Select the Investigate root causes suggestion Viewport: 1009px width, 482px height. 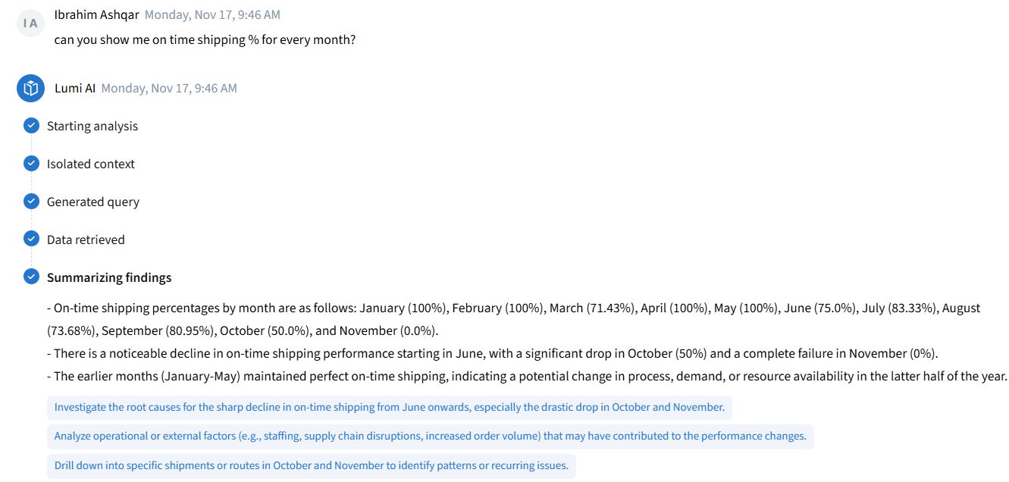[389, 407]
